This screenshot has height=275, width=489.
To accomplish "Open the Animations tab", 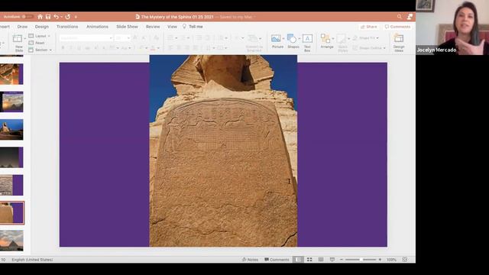I will pos(97,27).
